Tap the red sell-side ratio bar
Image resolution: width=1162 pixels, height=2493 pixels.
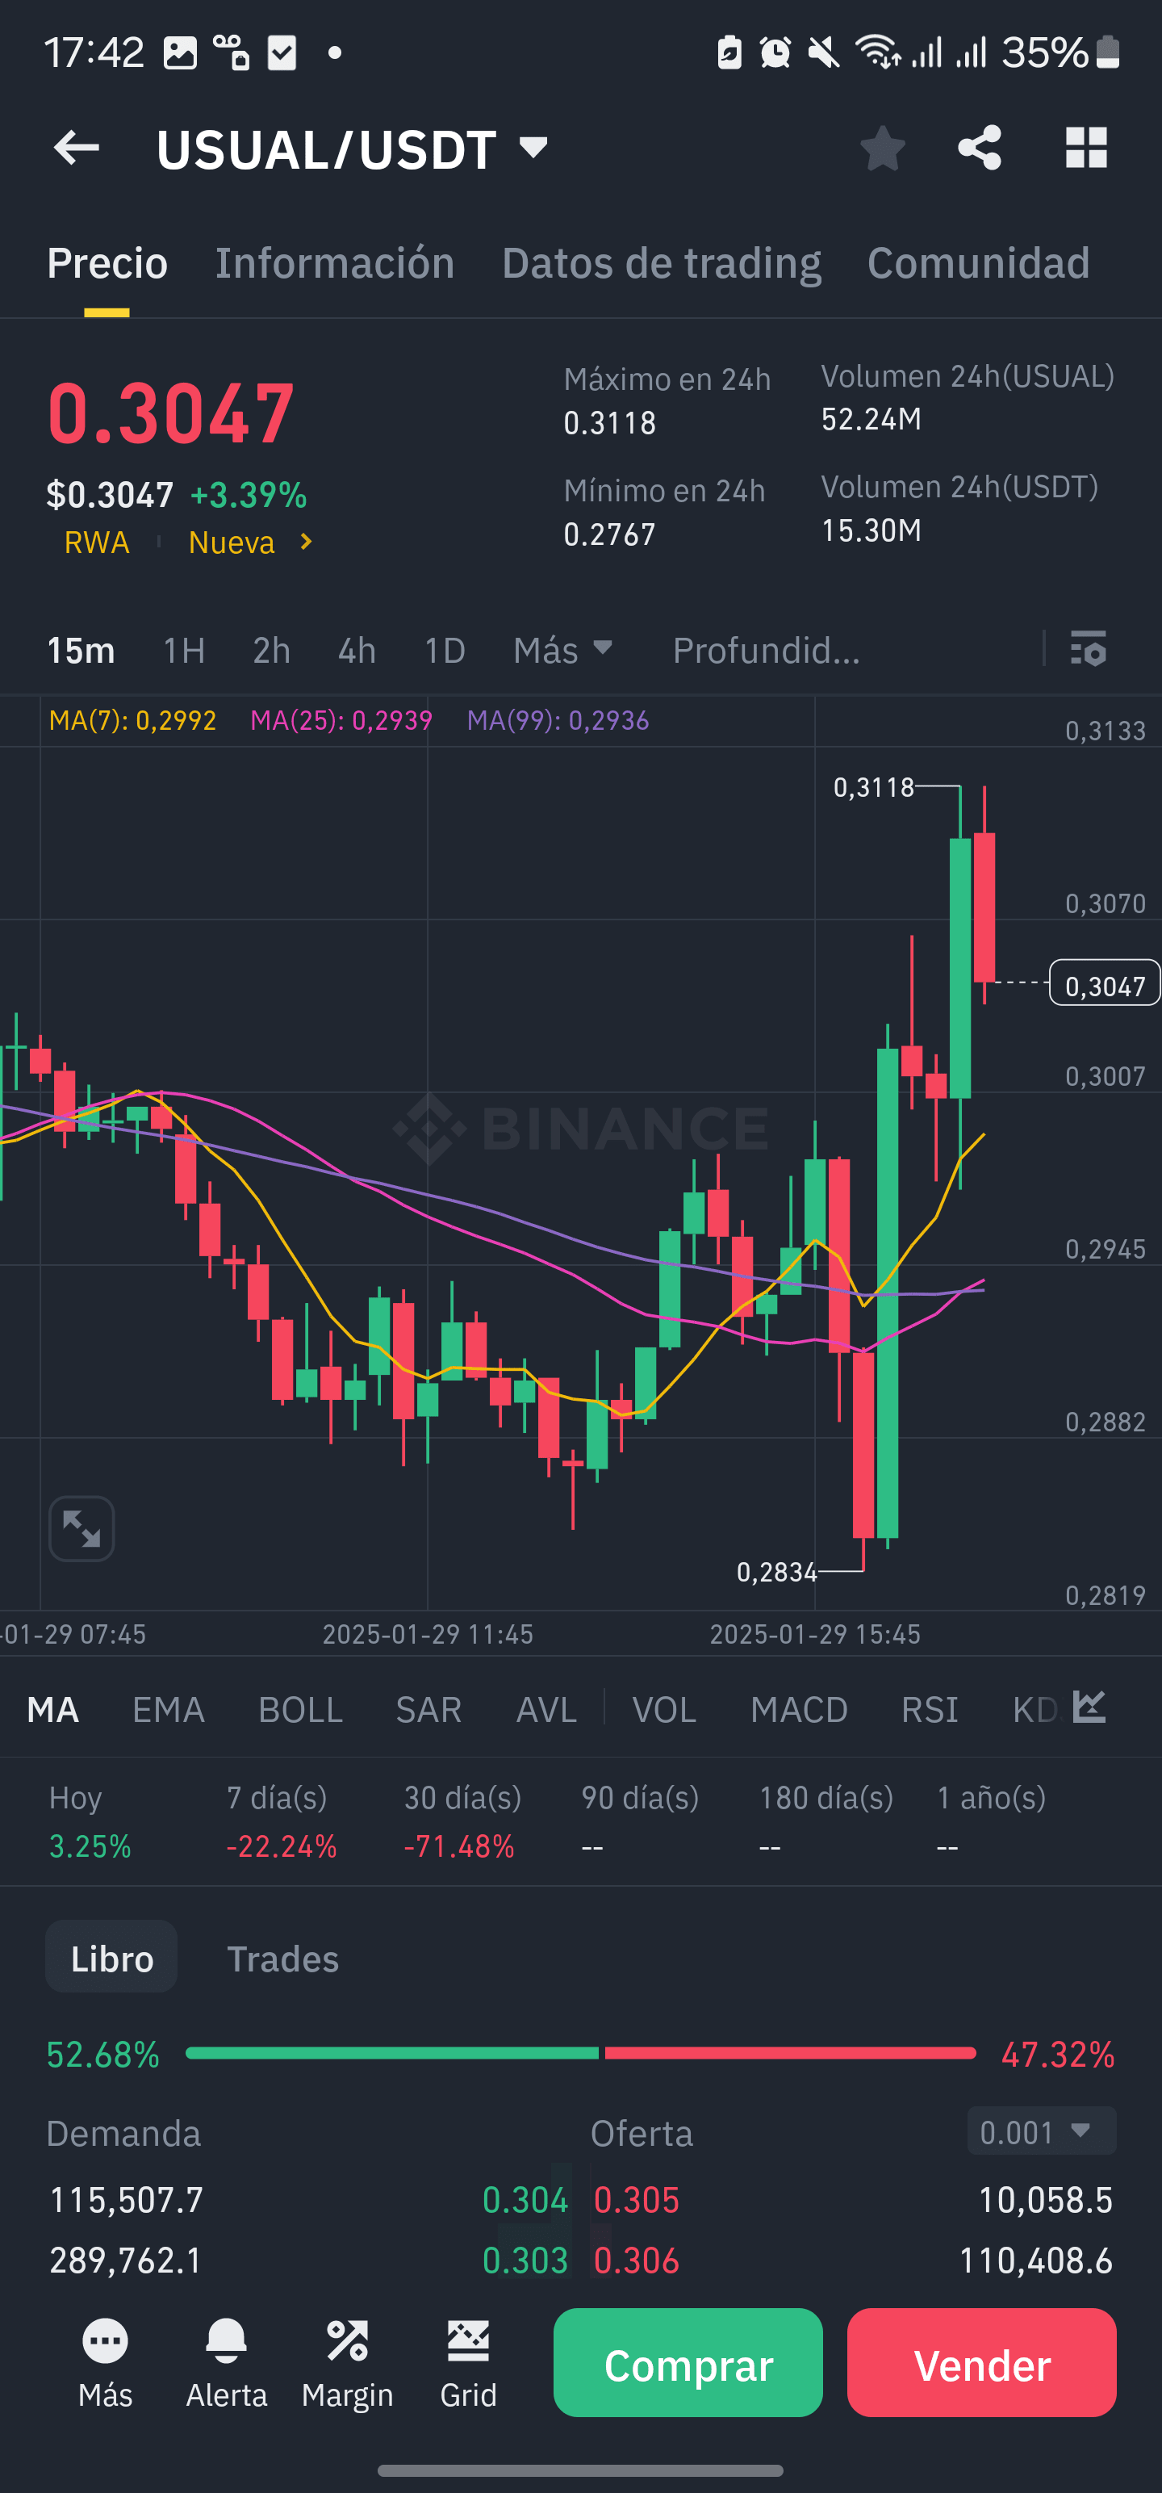pos(791,2053)
